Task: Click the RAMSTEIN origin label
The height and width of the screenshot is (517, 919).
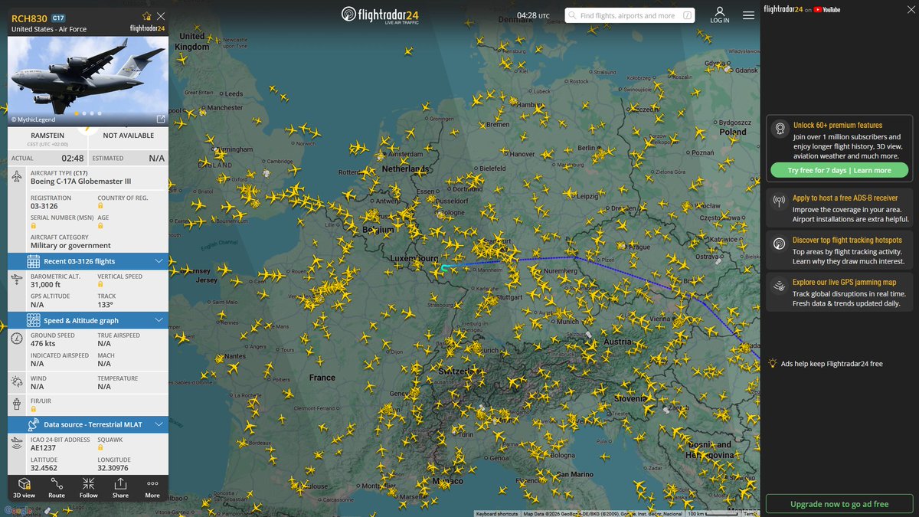Action: (47, 135)
